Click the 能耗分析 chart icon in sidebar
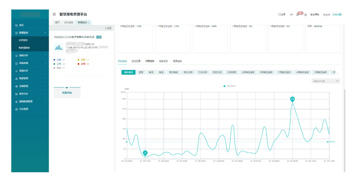Image resolution: width=357 pixels, height=183 pixels. (x=16, y=55)
